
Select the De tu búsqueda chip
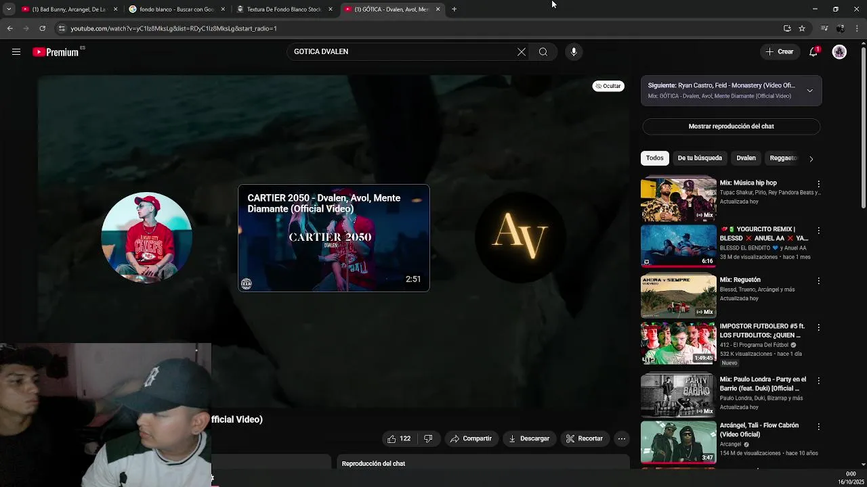tap(700, 158)
